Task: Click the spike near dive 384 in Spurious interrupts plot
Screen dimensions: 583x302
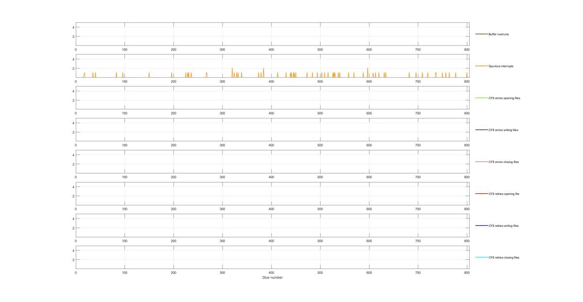Action: point(263,72)
